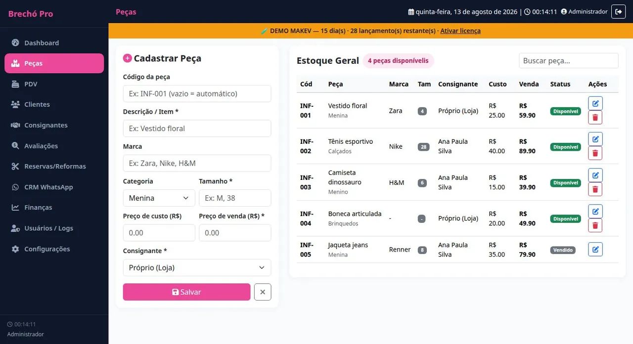Edit the Jaqueta jeans item INF-005
633x344 pixels.
[595, 249]
